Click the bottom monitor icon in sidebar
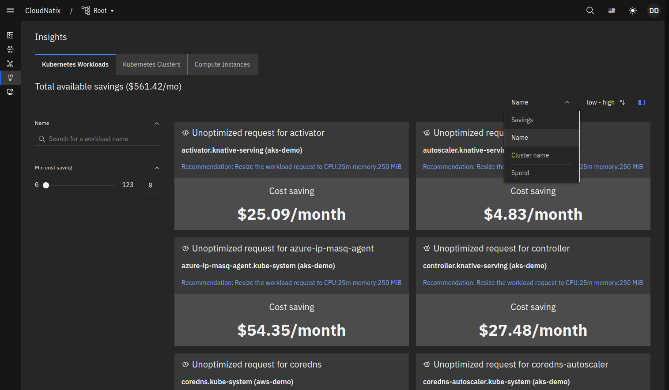 (x=10, y=92)
